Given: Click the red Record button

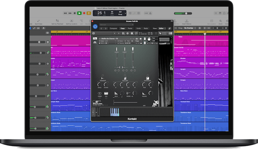Looking at the screenshot, I should pyautogui.click(x=84, y=13).
